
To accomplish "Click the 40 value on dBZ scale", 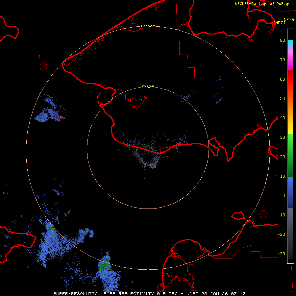I will tap(283, 118).
